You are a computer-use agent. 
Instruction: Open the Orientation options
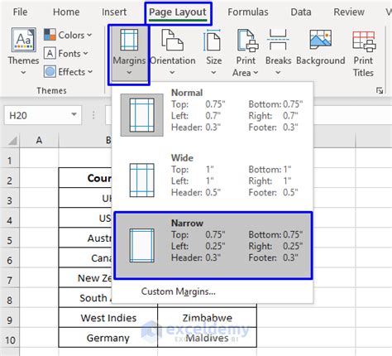(x=173, y=52)
